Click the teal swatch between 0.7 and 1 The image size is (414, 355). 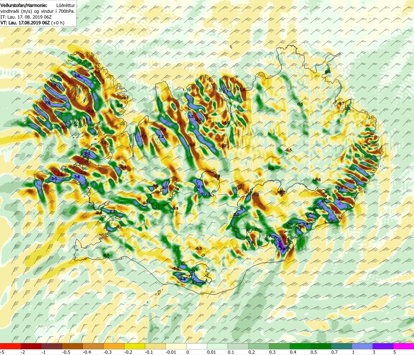(342, 346)
